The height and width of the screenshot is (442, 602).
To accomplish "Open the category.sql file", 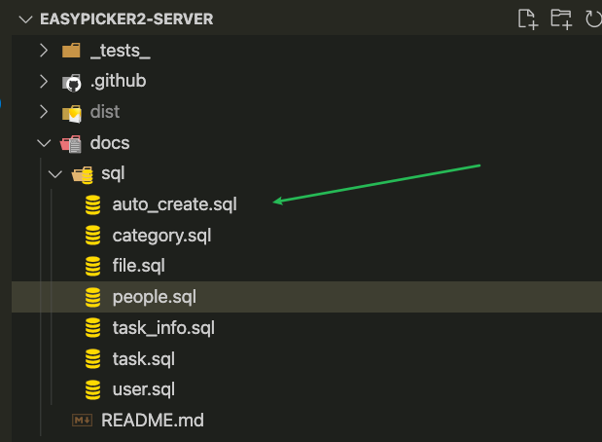I will (161, 236).
